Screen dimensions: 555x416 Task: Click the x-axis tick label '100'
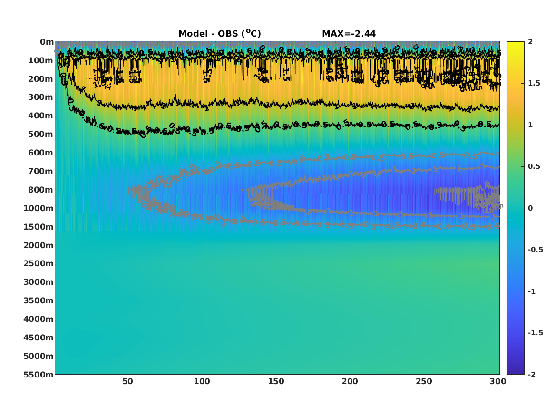(202, 382)
